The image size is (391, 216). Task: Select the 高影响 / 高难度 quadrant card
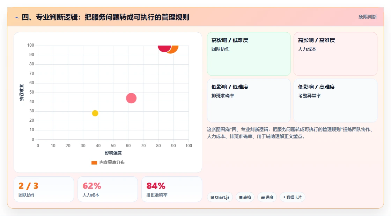[x=335, y=54]
